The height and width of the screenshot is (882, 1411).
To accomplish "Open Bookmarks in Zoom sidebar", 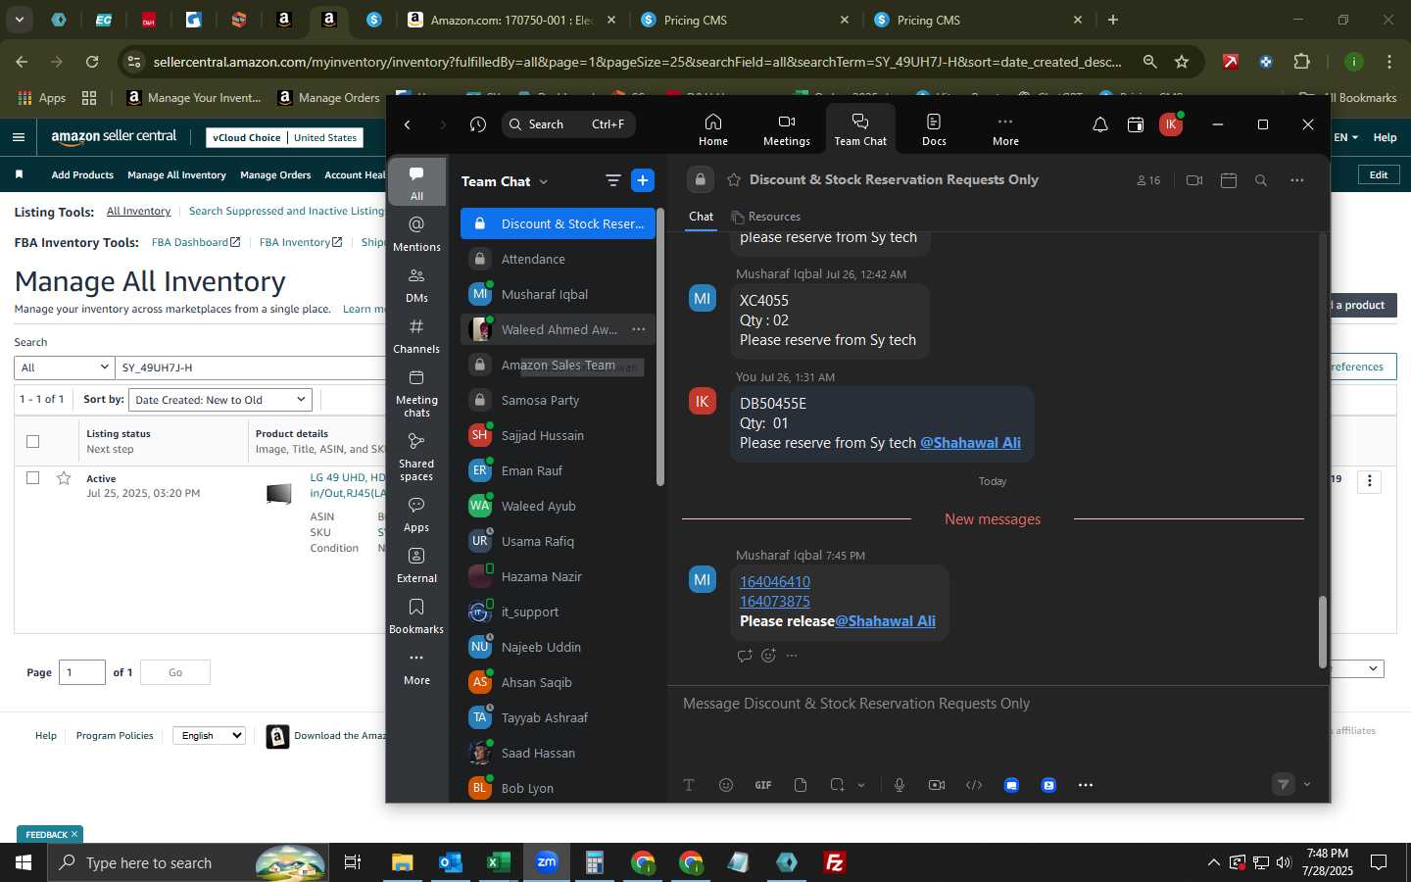I will pyautogui.click(x=416, y=615).
